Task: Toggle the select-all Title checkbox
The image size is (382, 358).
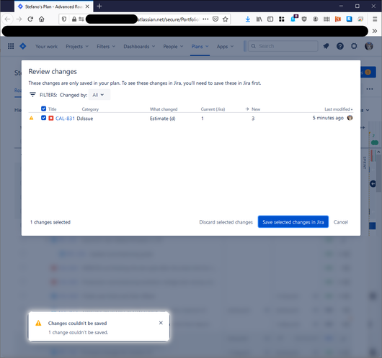Action: [x=44, y=109]
